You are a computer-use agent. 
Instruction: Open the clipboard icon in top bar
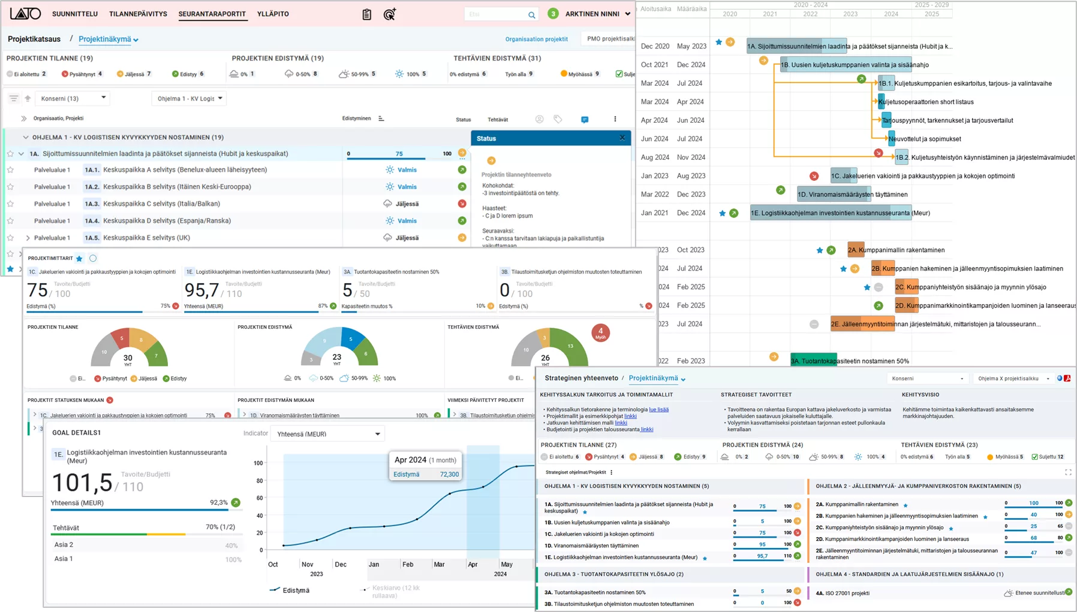pyautogui.click(x=367, y=14)
